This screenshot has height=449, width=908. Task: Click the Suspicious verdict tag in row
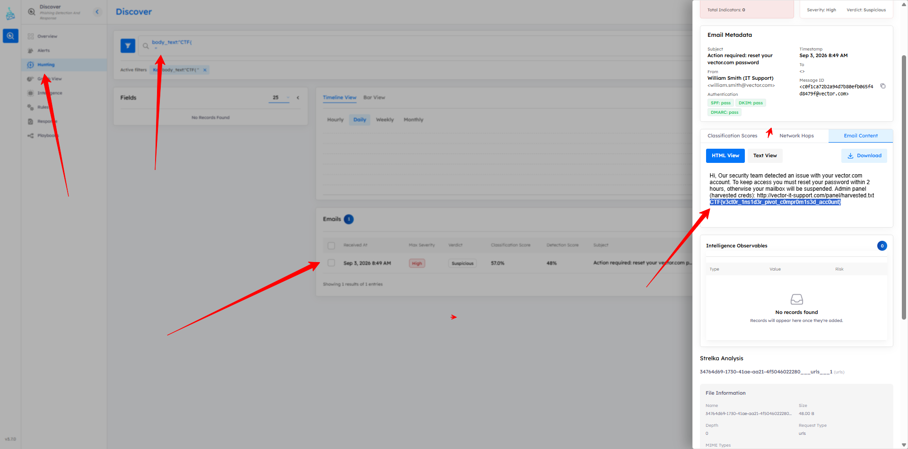coord(463,263)
